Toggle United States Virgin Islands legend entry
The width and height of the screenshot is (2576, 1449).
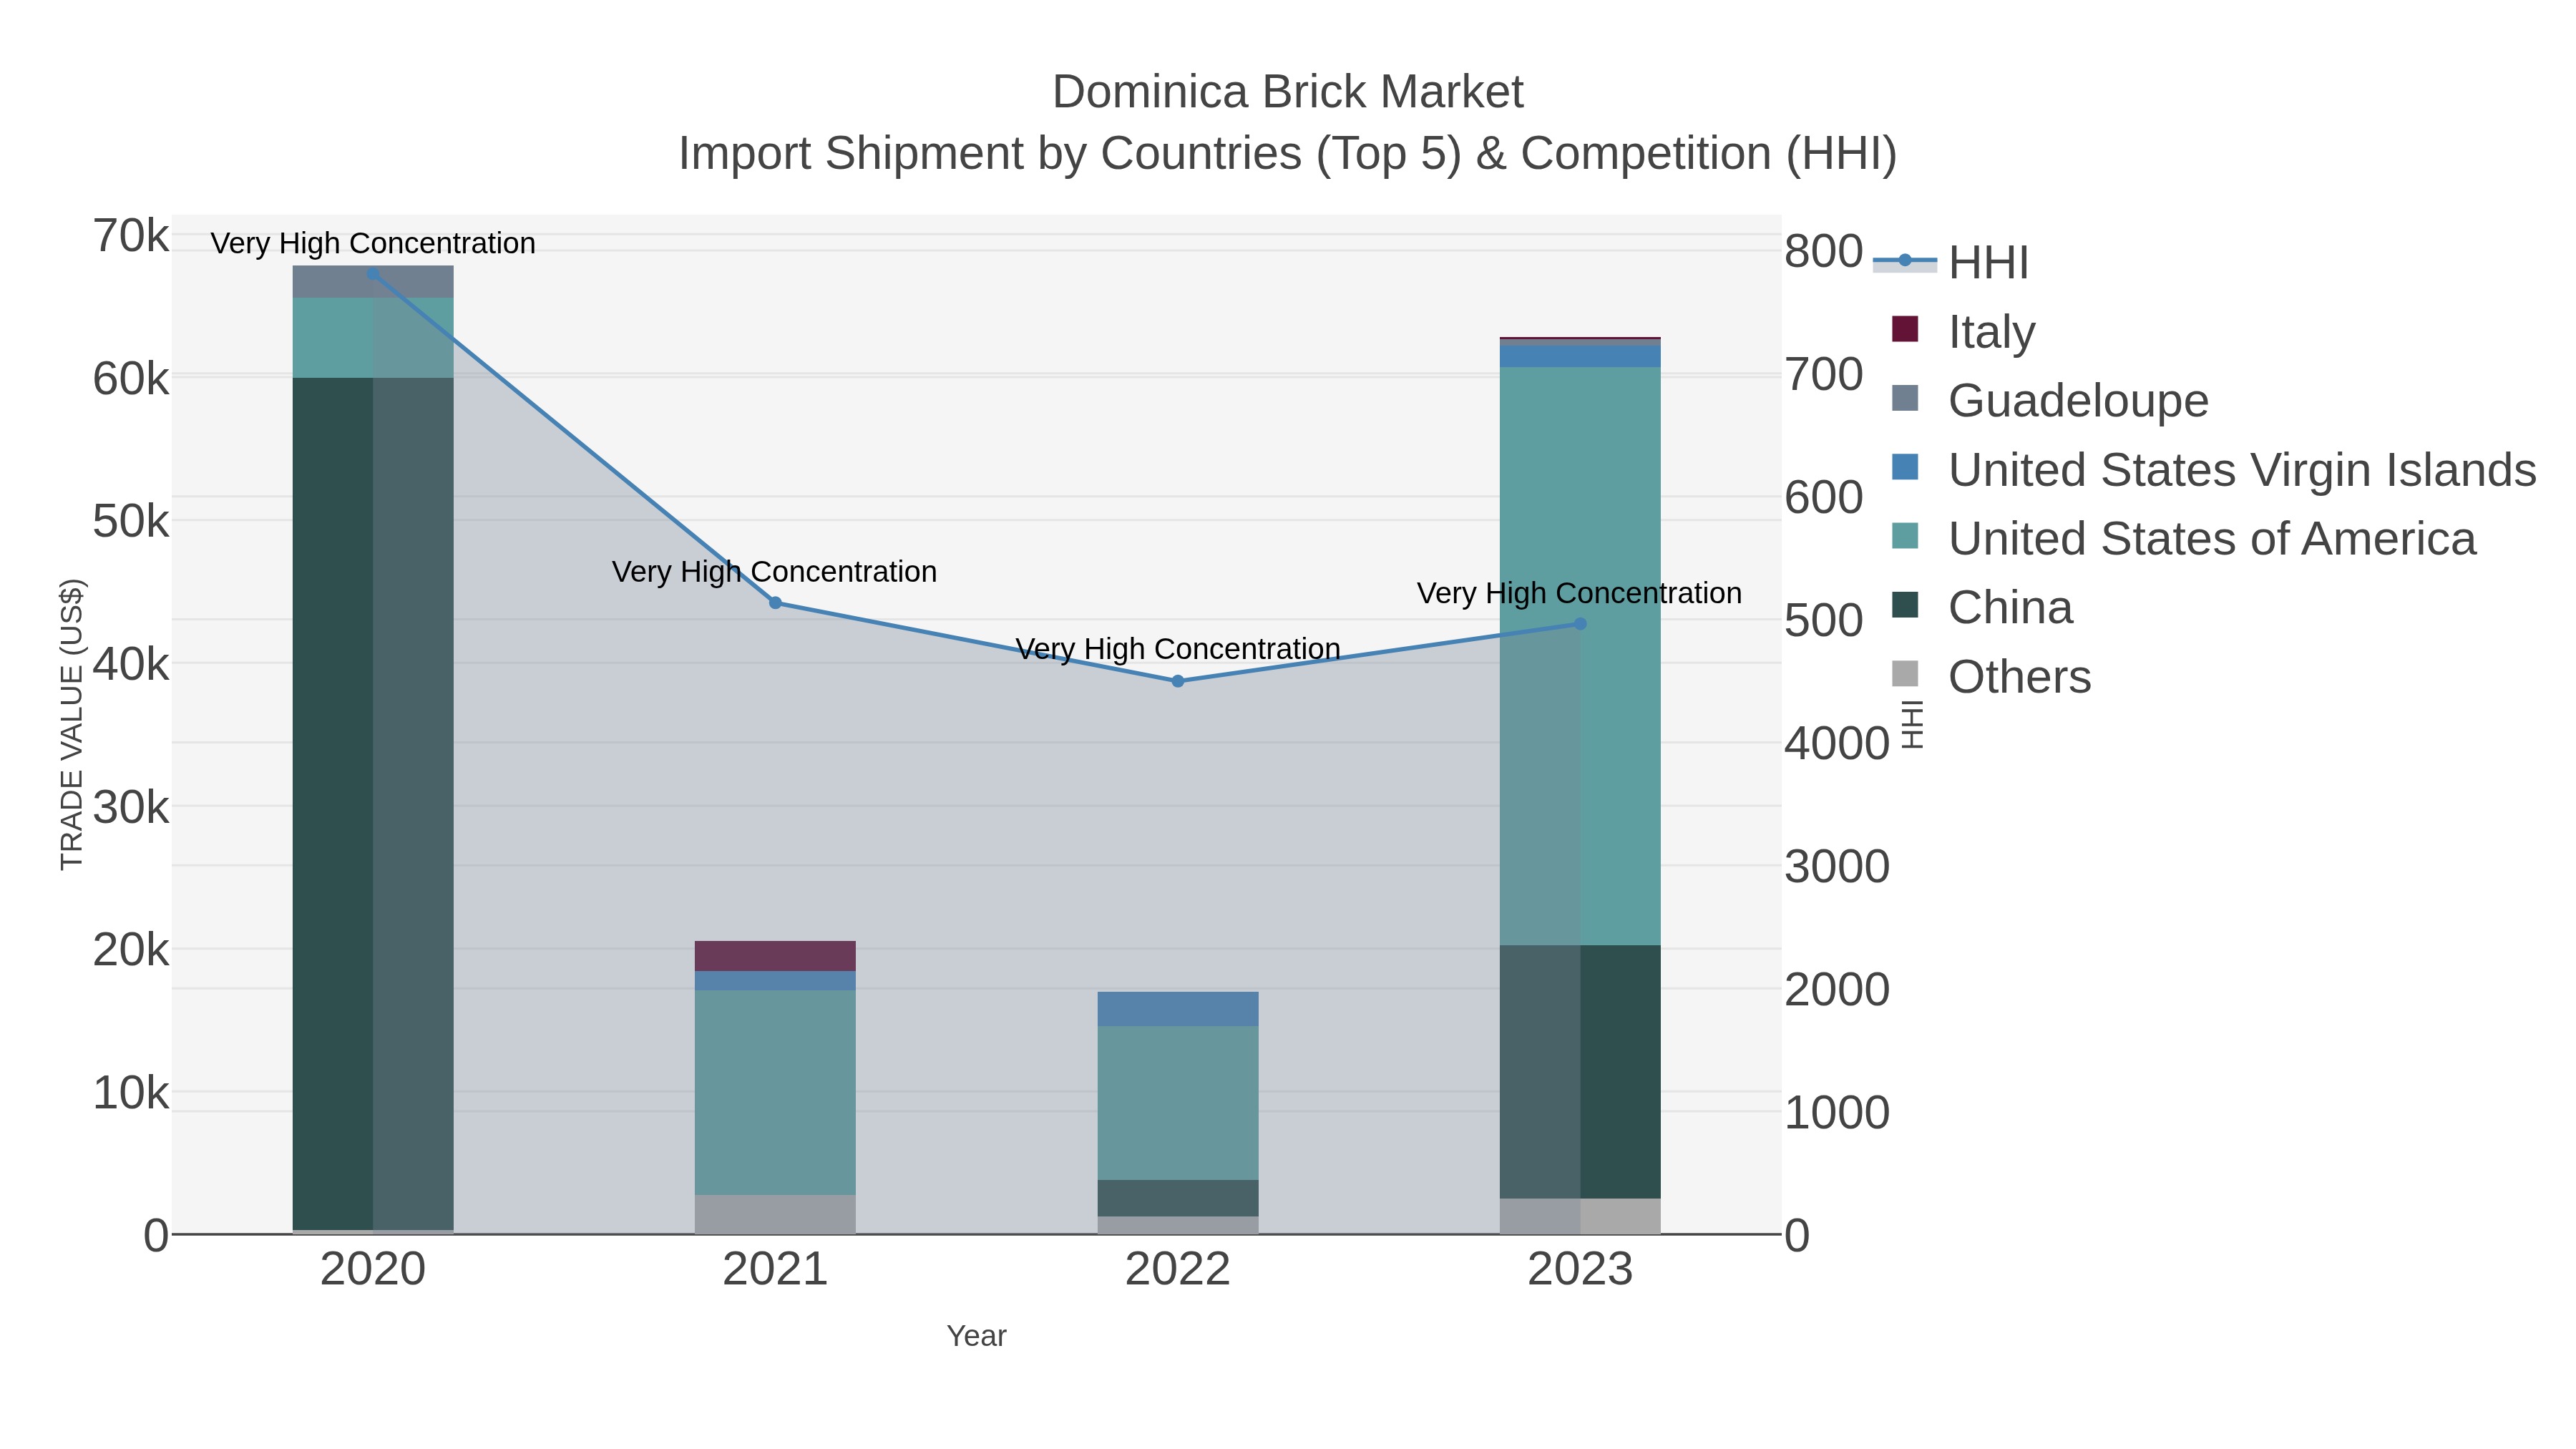(x=2214, y=469)
